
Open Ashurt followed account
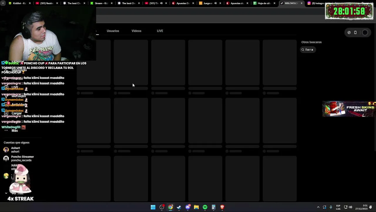pos(15,150)
